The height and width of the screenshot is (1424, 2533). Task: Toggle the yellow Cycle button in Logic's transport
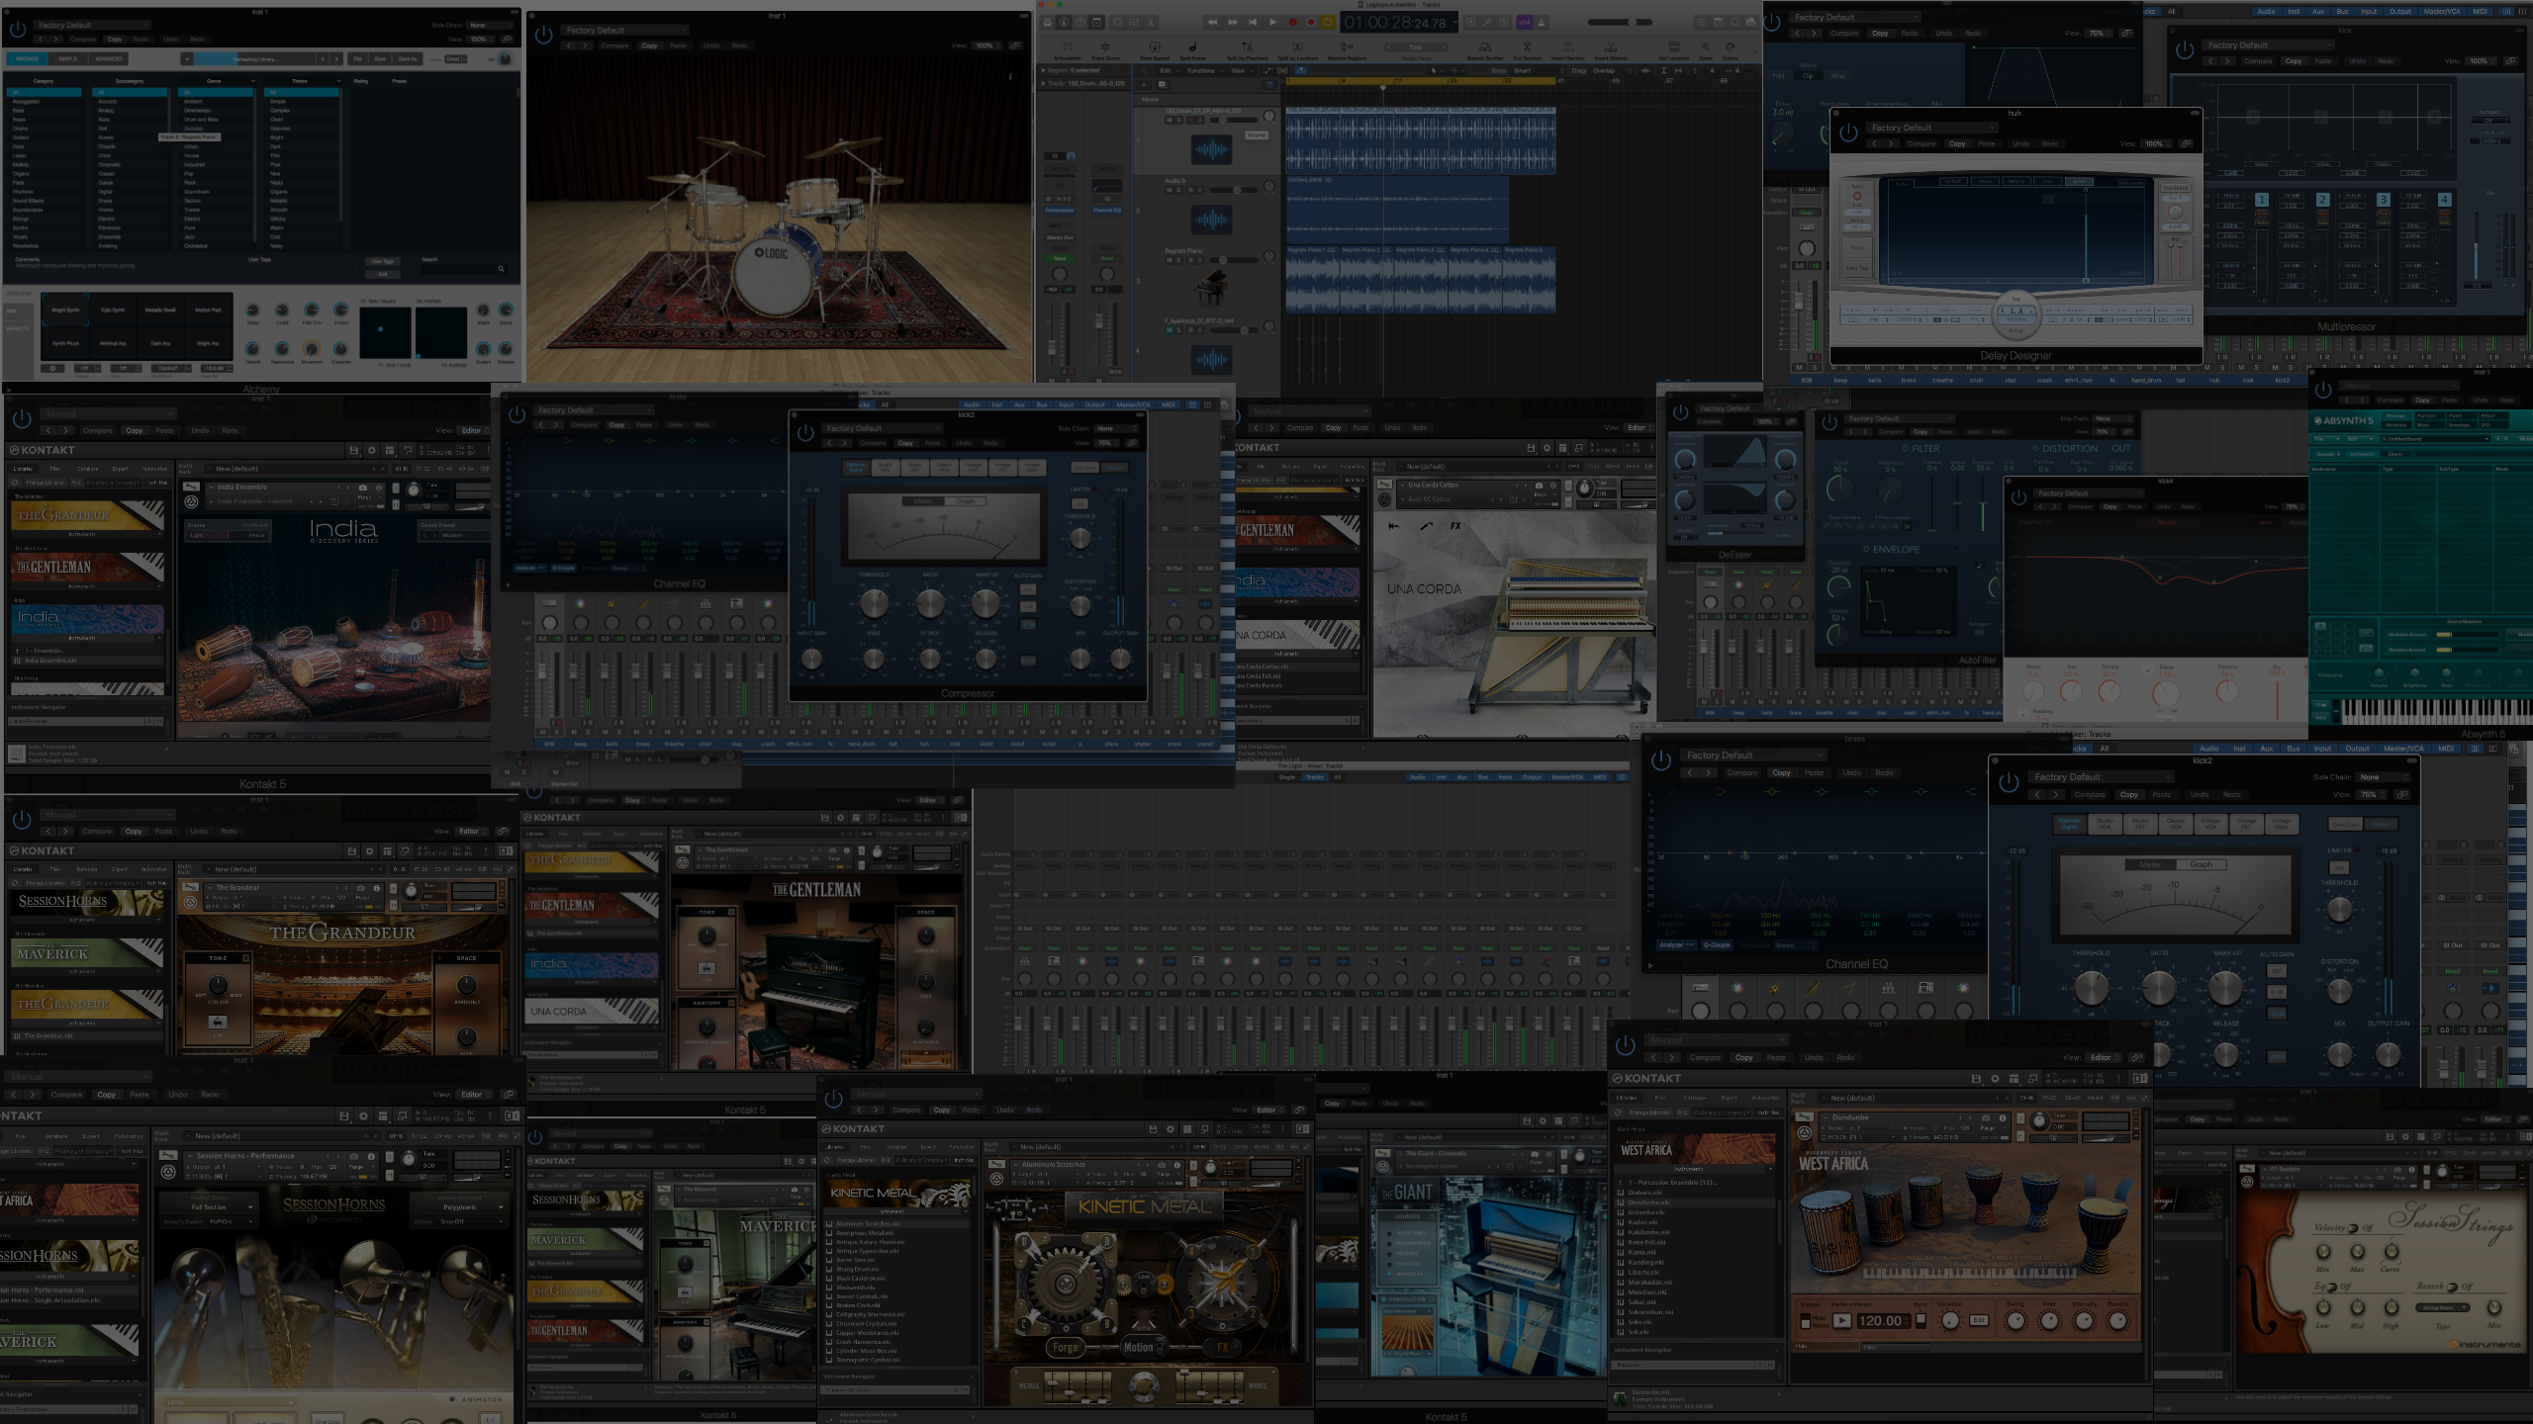[1328, 22]
